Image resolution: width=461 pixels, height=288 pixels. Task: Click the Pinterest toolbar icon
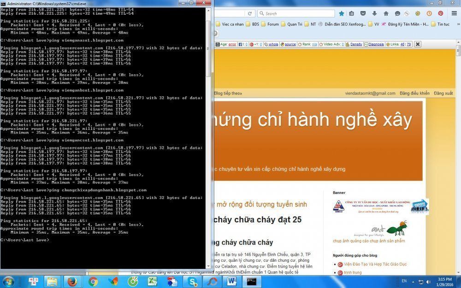(440, 13)
